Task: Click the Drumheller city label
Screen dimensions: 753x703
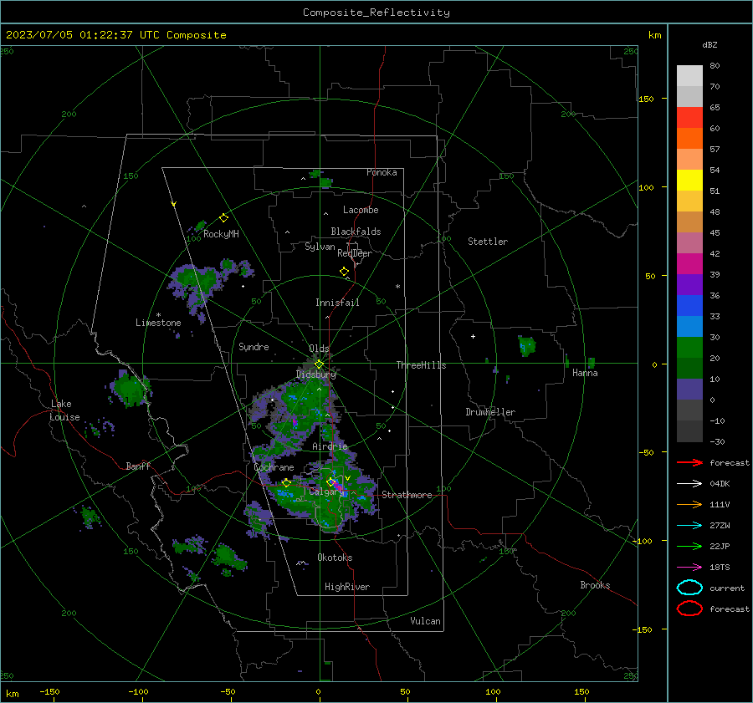Action: [x=490, y=412]
